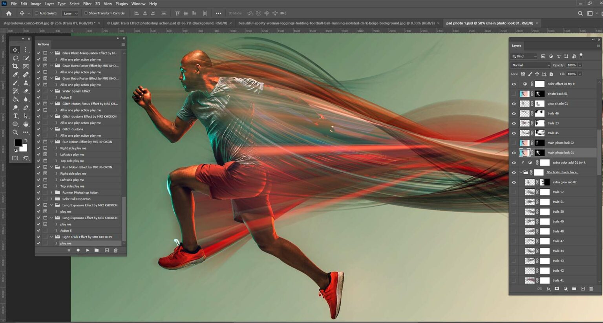Open the blending mode dropdown showing Normal
Image resolution: width=603 pixels, height=323 pixels.
coord(530,65)
